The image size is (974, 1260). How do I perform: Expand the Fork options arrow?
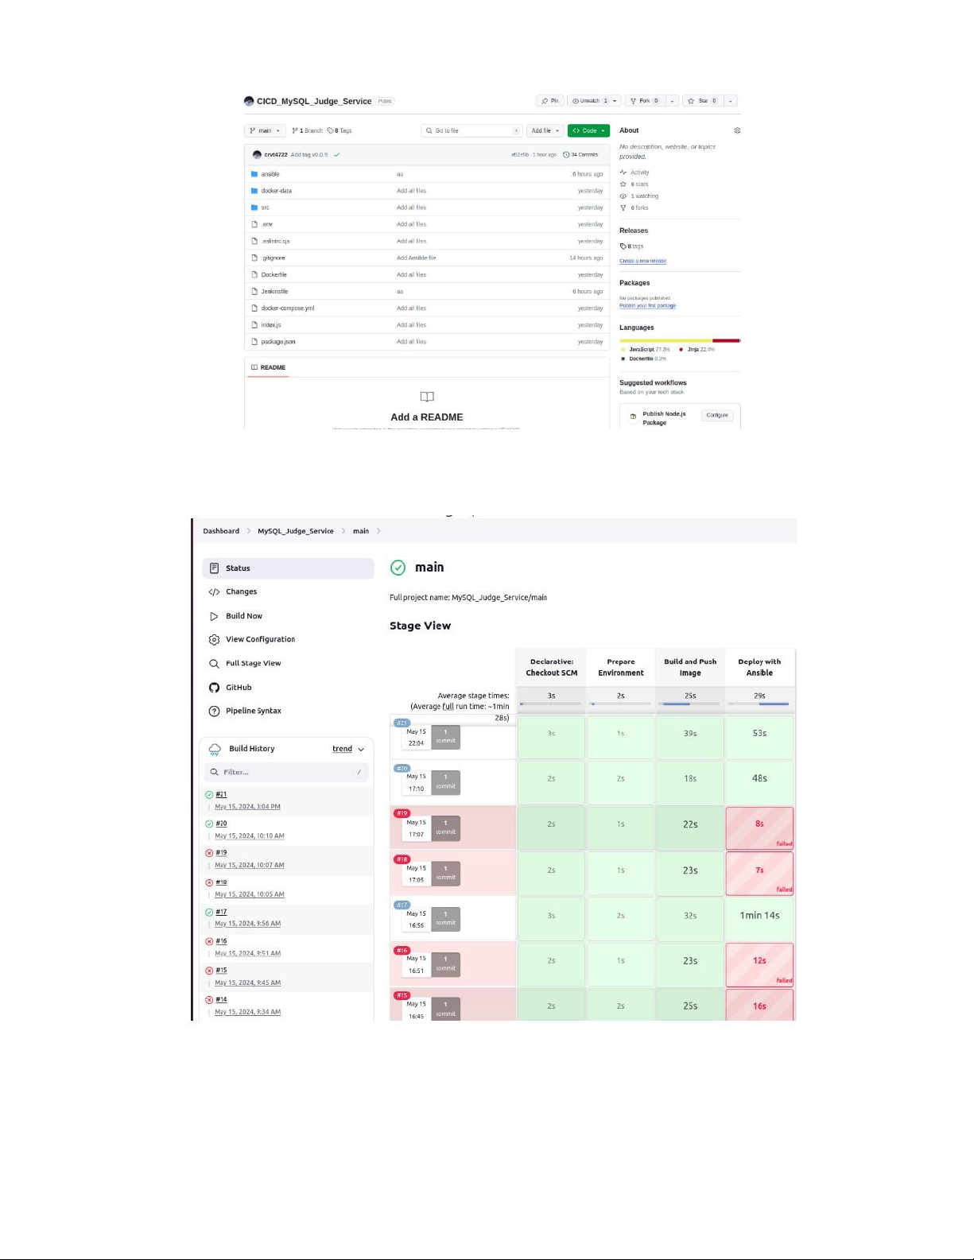pos(673,101)
